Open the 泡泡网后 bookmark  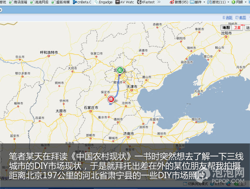pos(39,2)
